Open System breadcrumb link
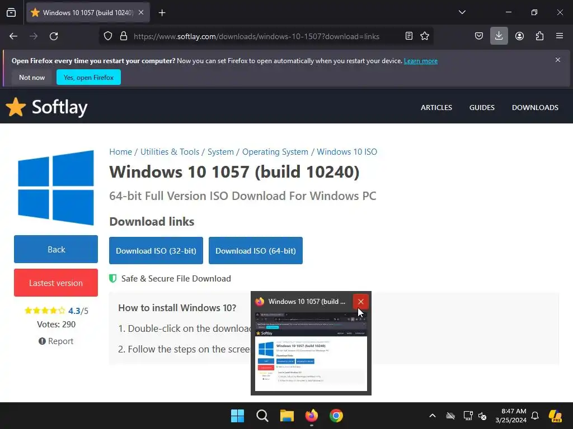Screen dimensions: 573x429 click(220, 152)
